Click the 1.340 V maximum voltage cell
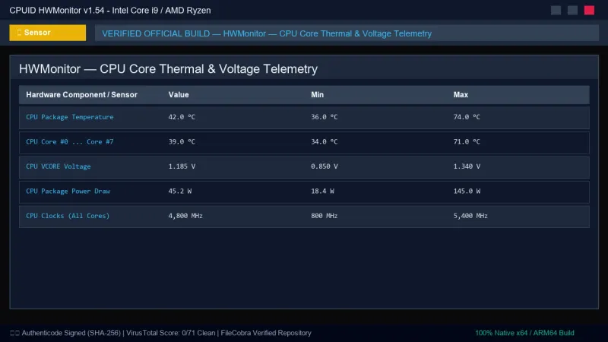The width and height of the screenshot is (608, 342). click(467, 166)
